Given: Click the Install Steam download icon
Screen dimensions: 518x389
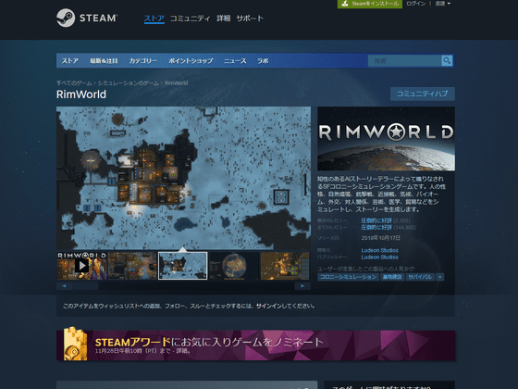Looking at the screenshot, I should click(x=345, y=4).
